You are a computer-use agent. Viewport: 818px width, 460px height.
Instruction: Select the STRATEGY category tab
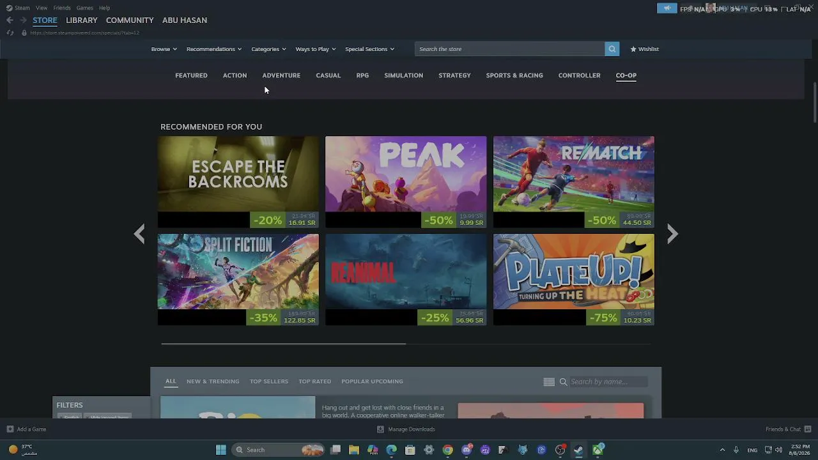pos(454,75)
